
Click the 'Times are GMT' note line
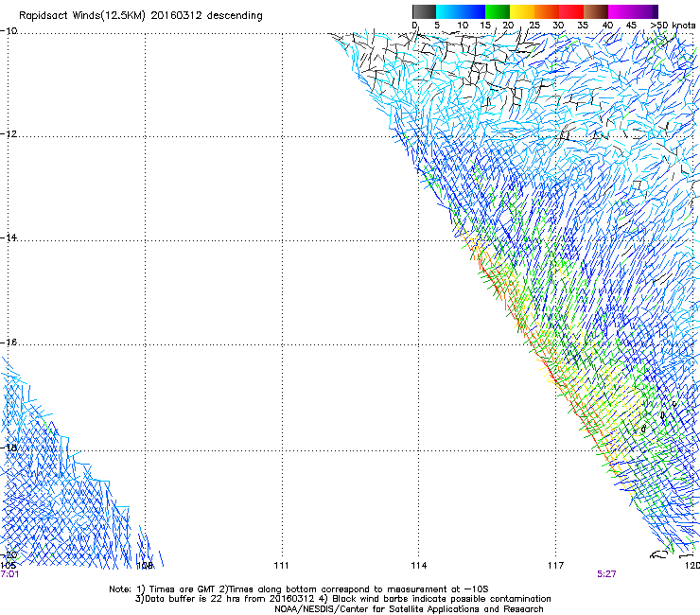pyautogui.click(x=299, y=589)
